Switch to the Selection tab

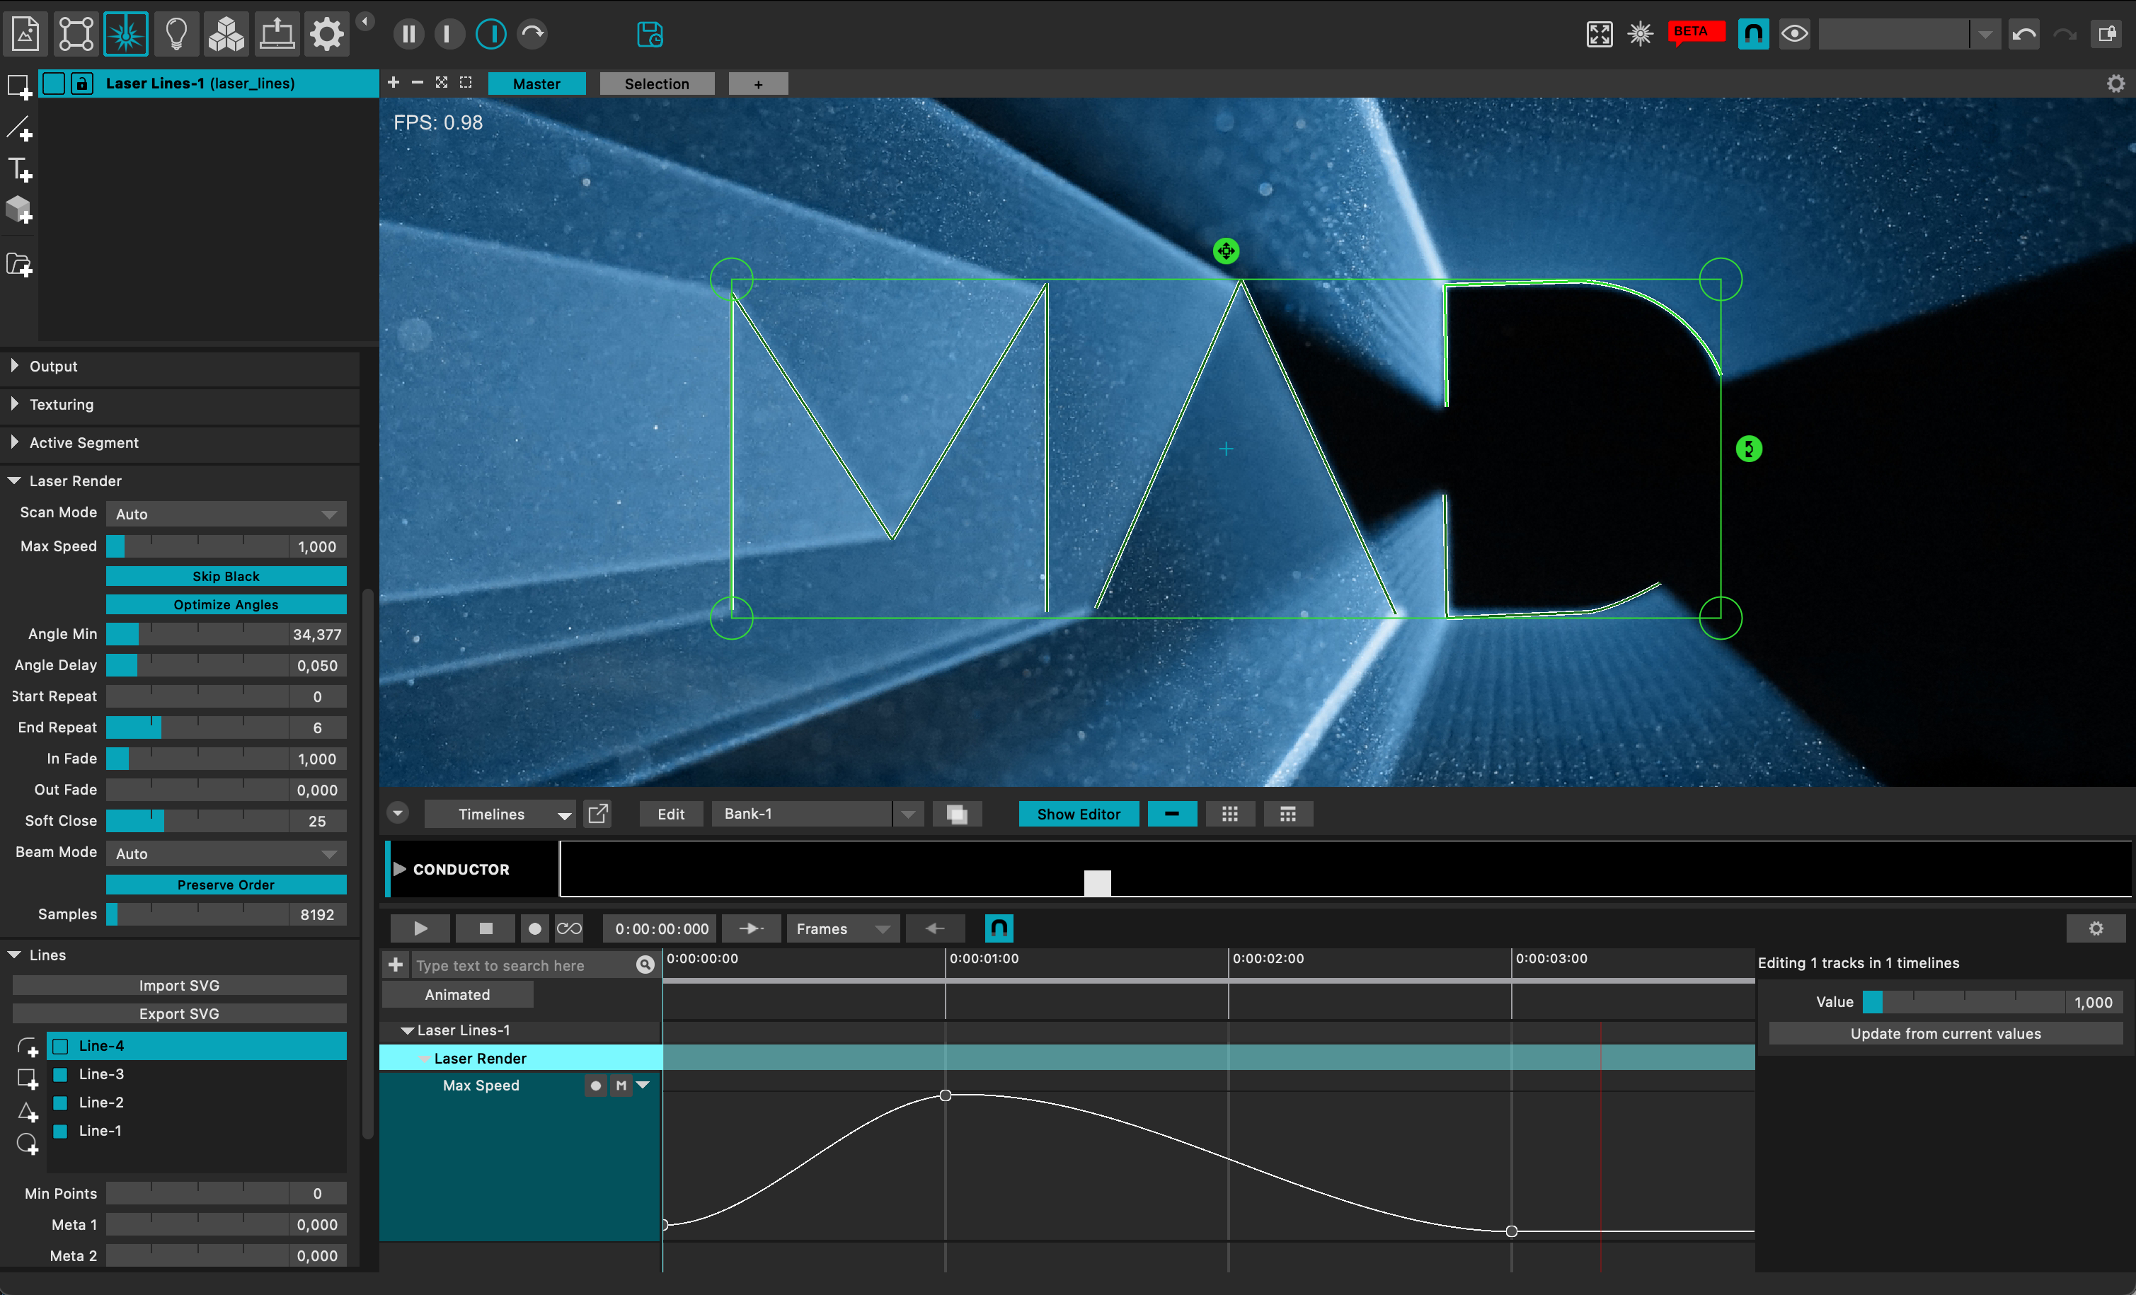[x=656, y=84]
